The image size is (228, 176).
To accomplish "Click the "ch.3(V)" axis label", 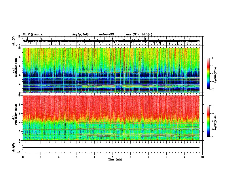I will 14,148.
